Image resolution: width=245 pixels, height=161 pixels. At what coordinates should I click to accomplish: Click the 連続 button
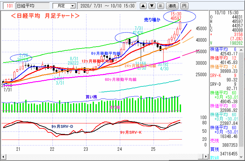(x=172, y=6)
